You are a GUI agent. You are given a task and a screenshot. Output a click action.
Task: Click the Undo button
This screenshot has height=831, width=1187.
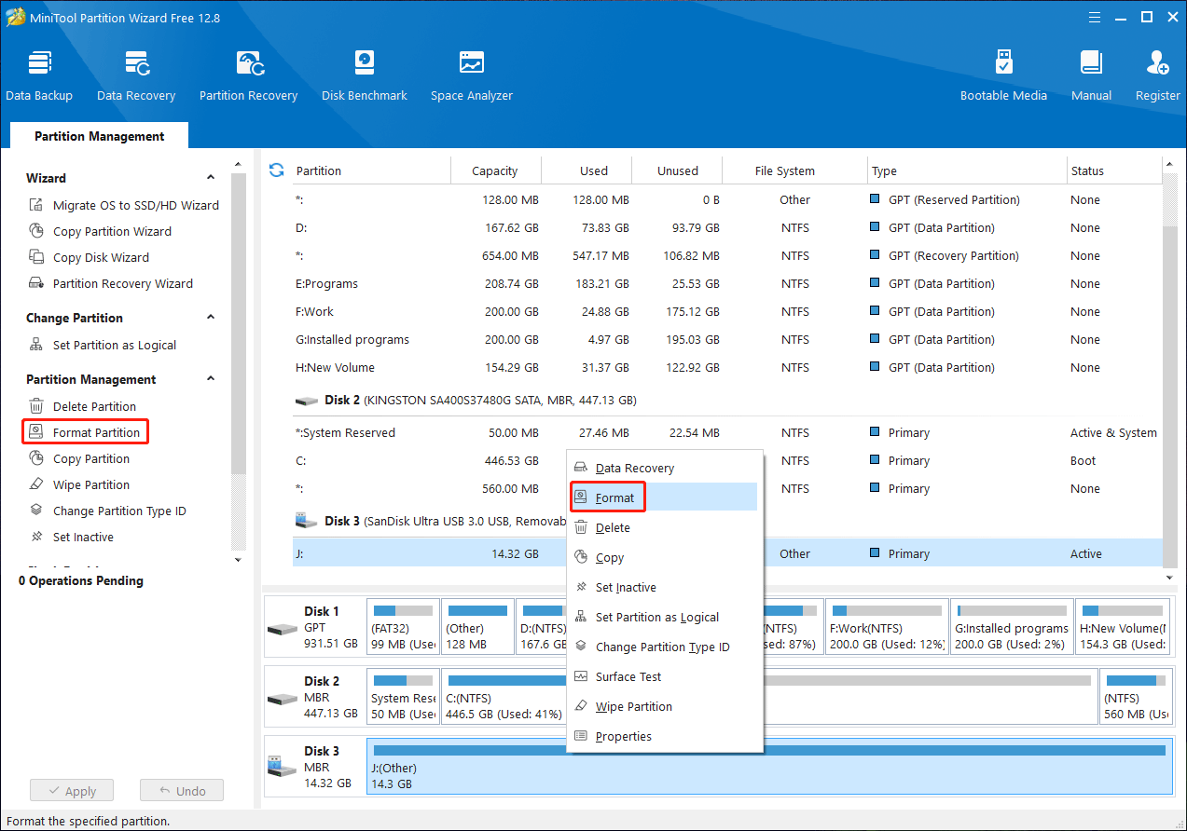[x=182, y=791]
